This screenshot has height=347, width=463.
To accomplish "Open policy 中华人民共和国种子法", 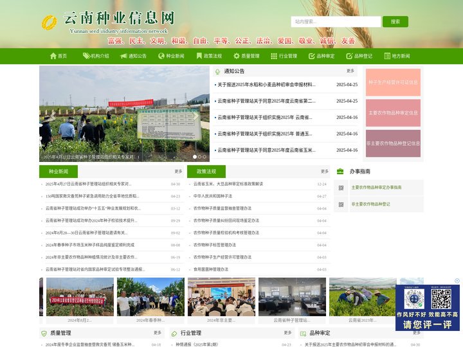I will coord(213,196).
